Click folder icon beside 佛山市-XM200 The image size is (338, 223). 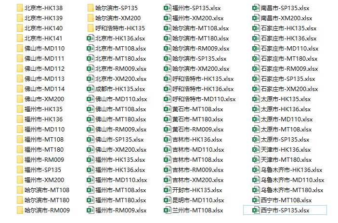click(20, 99)
